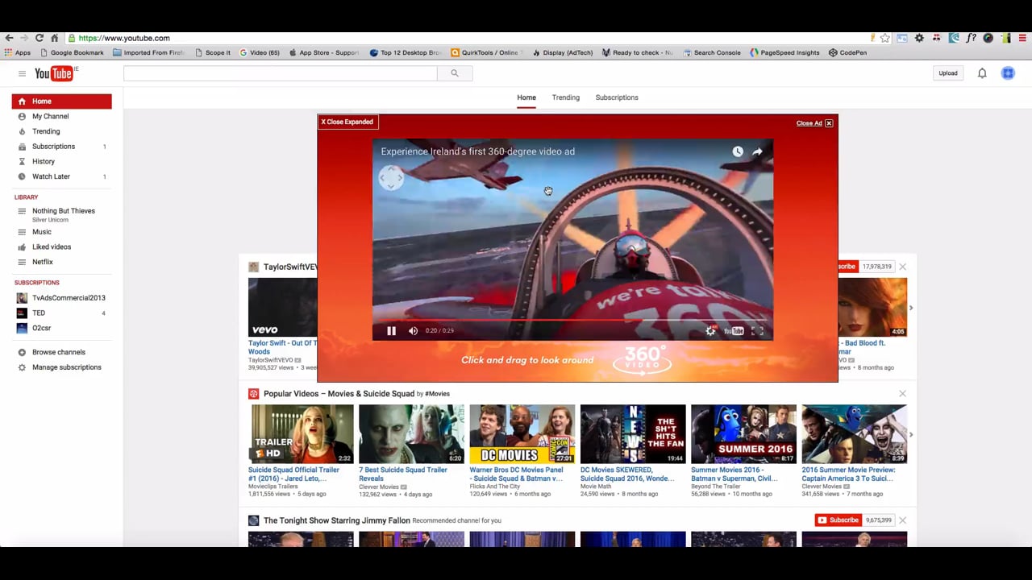1032x580 pixels.
Task: Open Warner Bros DC Movies Panel thumbnail
Action: click(x=522, y=434)
